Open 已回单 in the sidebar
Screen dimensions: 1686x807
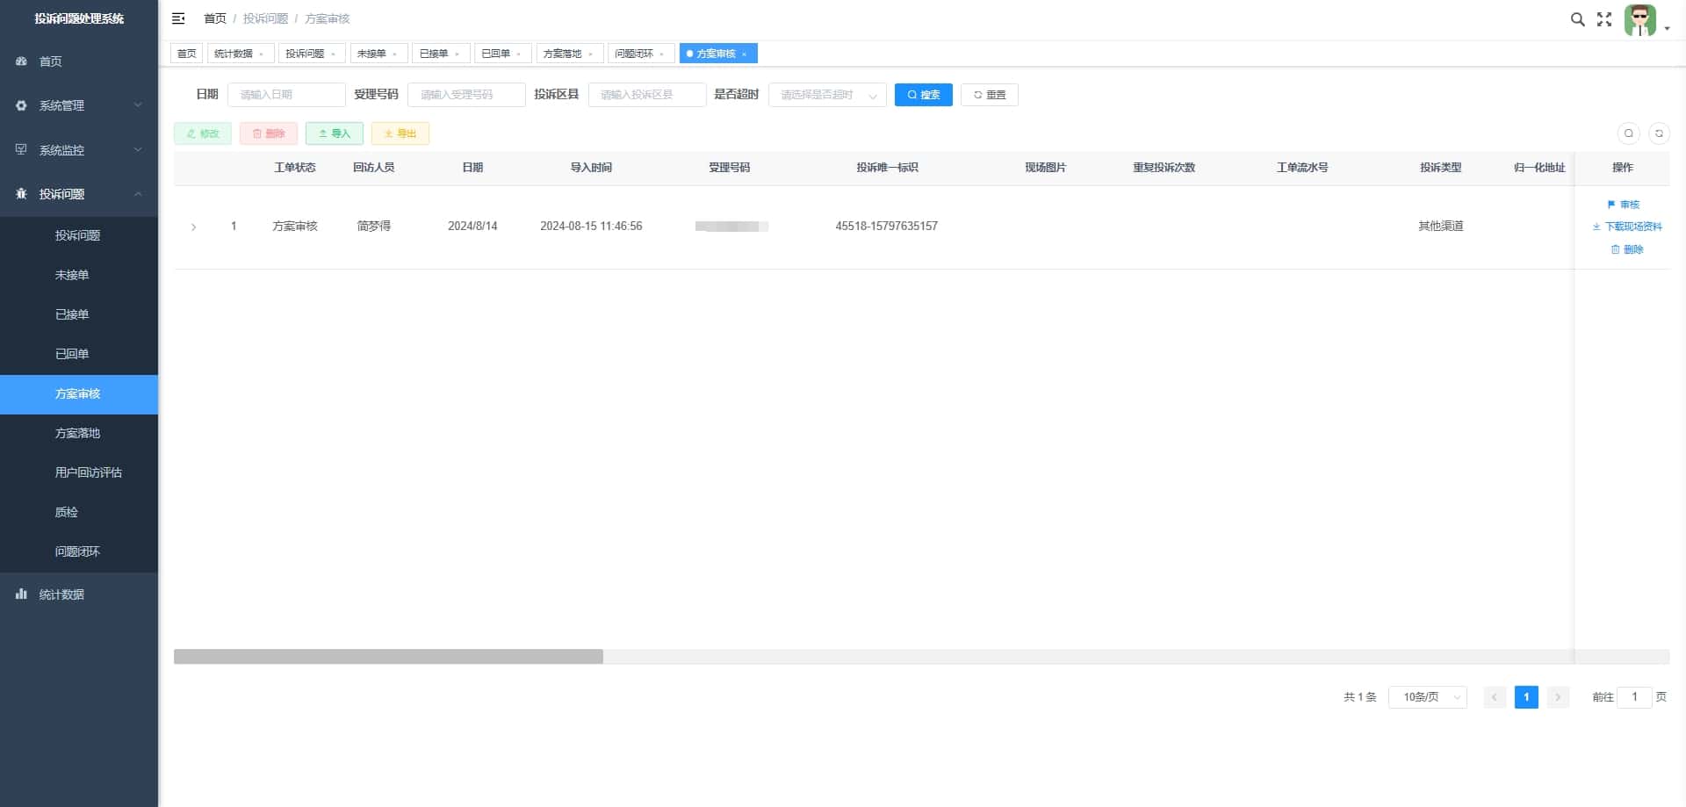(x=79, y=354)
